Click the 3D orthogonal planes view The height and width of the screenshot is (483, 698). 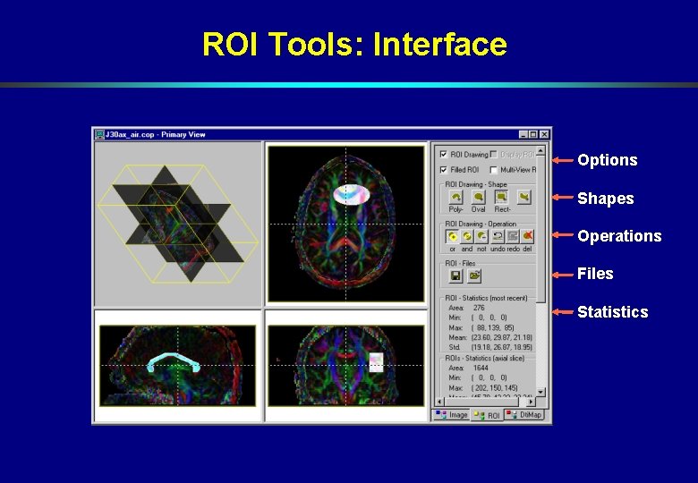point(177,225)
